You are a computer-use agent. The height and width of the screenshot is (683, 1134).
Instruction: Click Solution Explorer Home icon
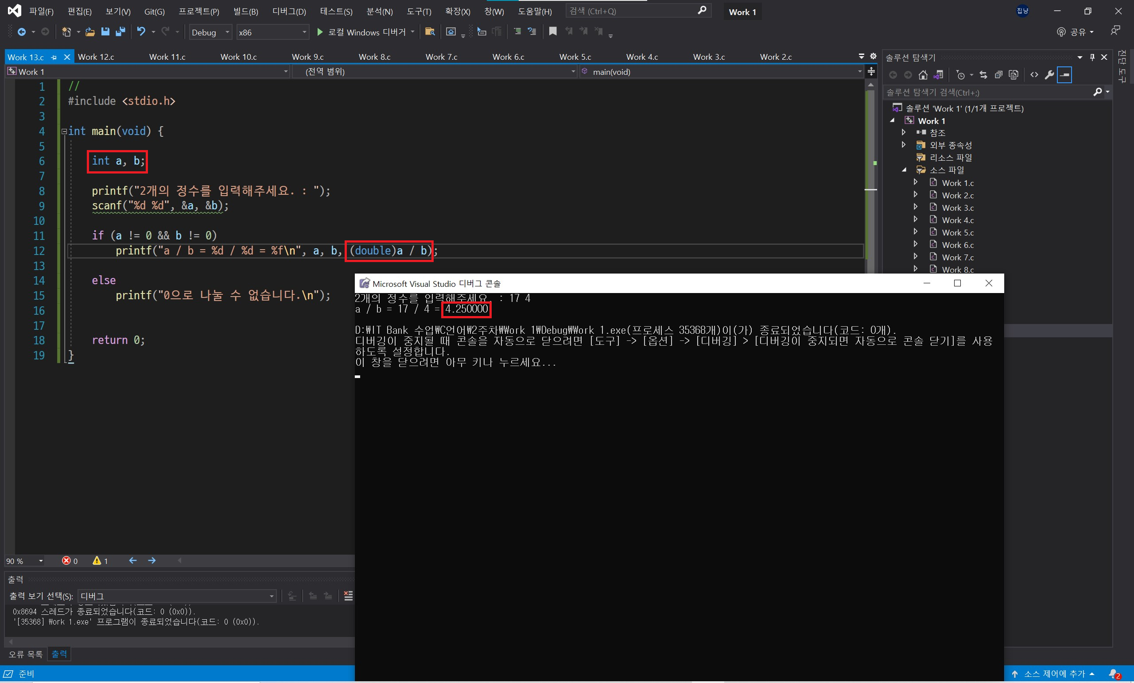(x=923, y=75)
